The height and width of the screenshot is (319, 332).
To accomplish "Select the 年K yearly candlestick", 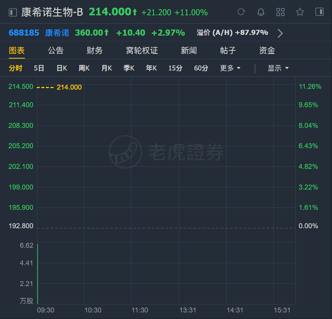I will coord(151,68).
